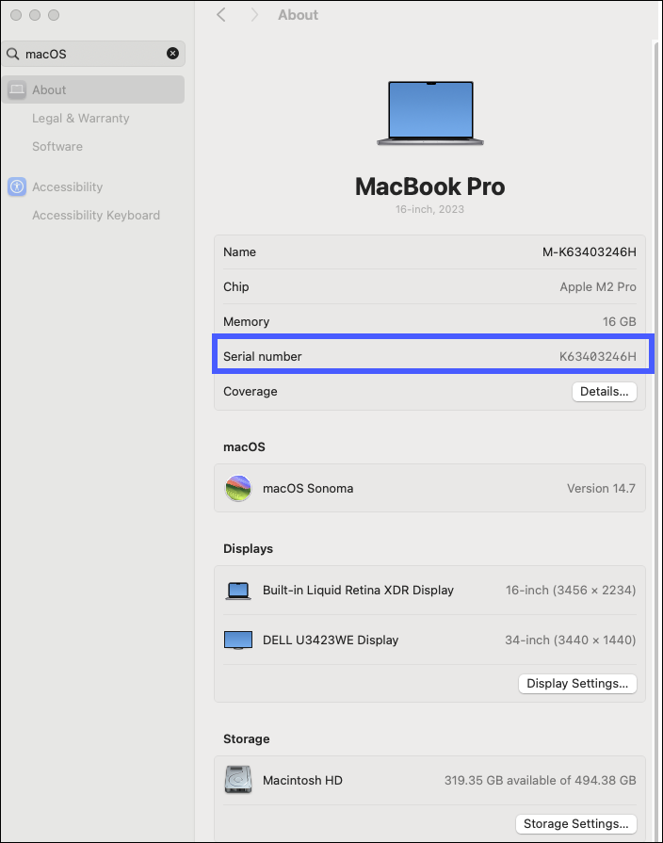Open Software in the sidebar
This screenshot has width=663, height=843.
pyautogui.click(x=57, y=146)
